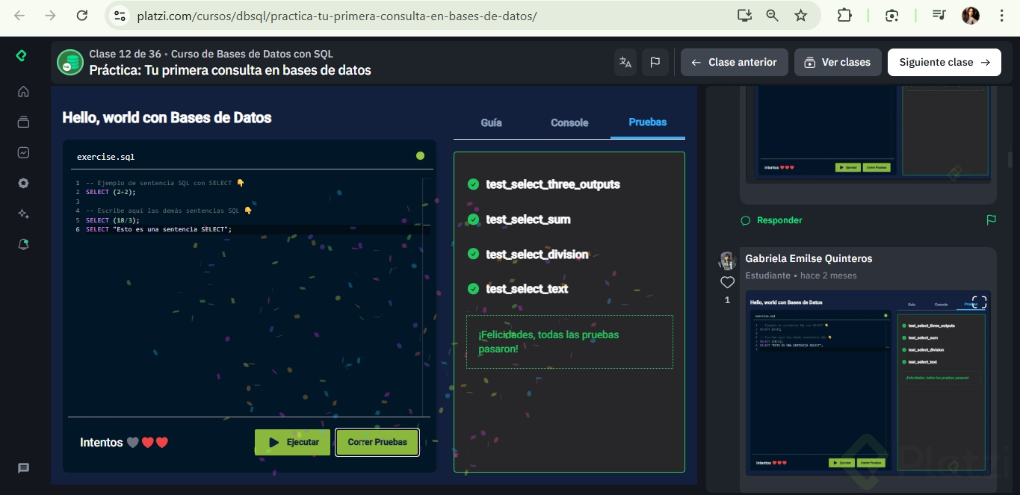The image size is (1020, 495).
Task: Go to home icon in sidebar
Action: pyautogui.click(x=23, y=91)
